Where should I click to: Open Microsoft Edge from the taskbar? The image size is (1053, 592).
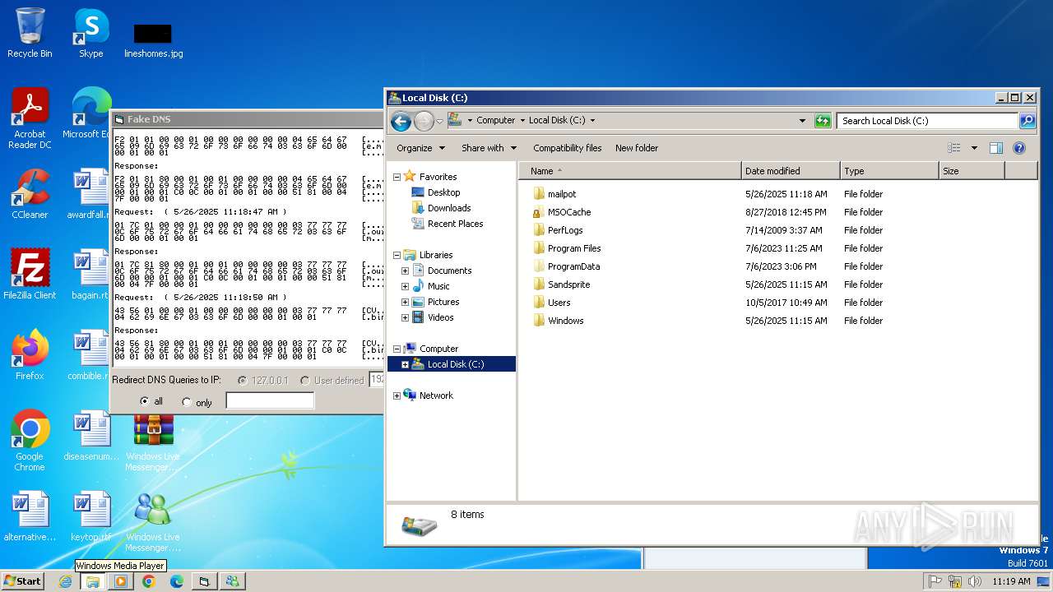pos(176,581)
